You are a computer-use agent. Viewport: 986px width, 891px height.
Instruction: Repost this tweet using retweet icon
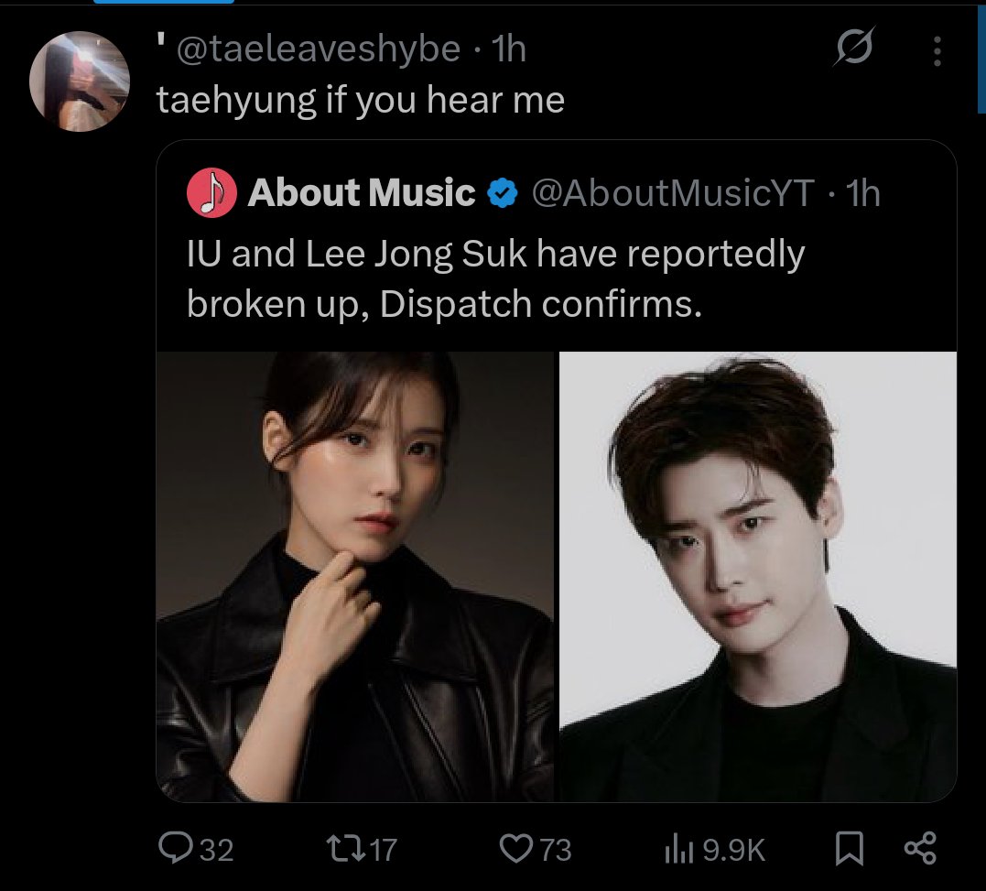pyautogui.click(x=346, y=848)
